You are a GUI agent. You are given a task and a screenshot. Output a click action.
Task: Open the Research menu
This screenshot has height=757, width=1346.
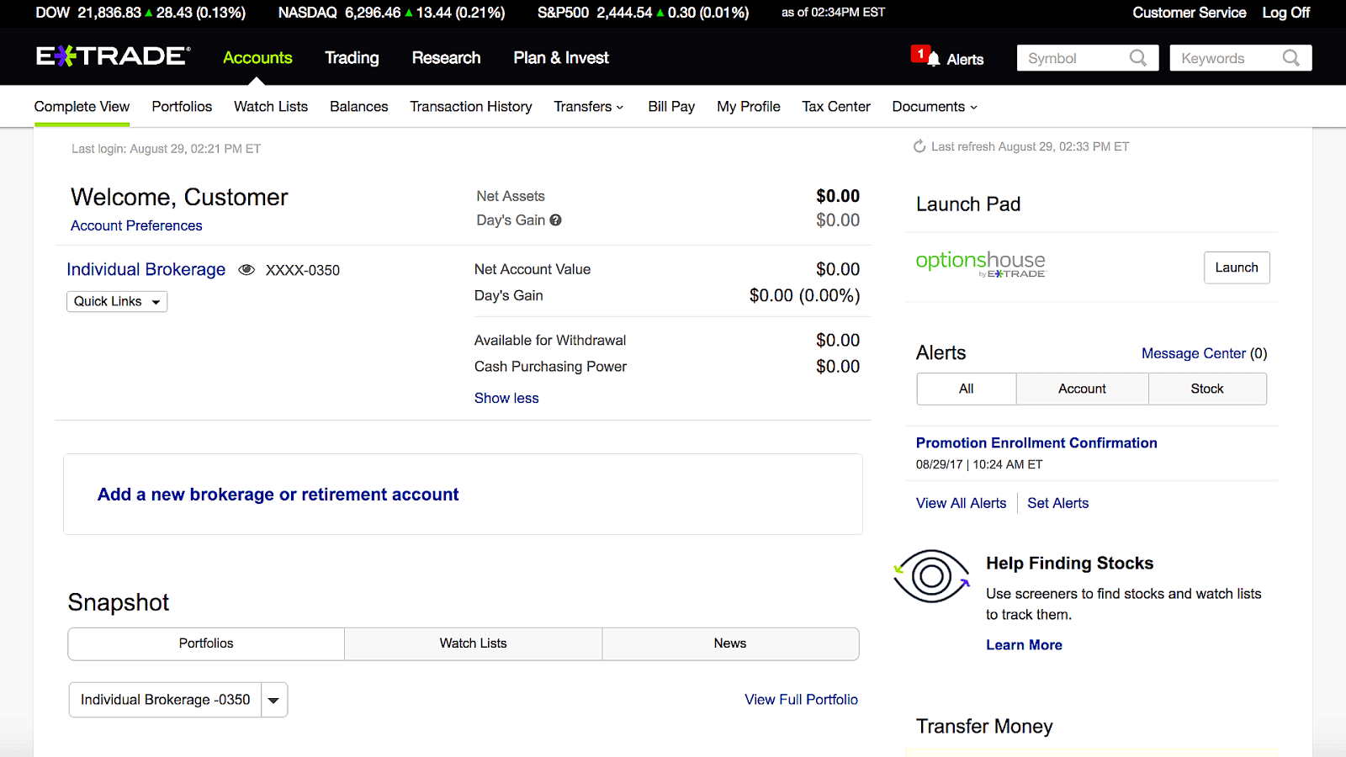[x=446, y=57]
